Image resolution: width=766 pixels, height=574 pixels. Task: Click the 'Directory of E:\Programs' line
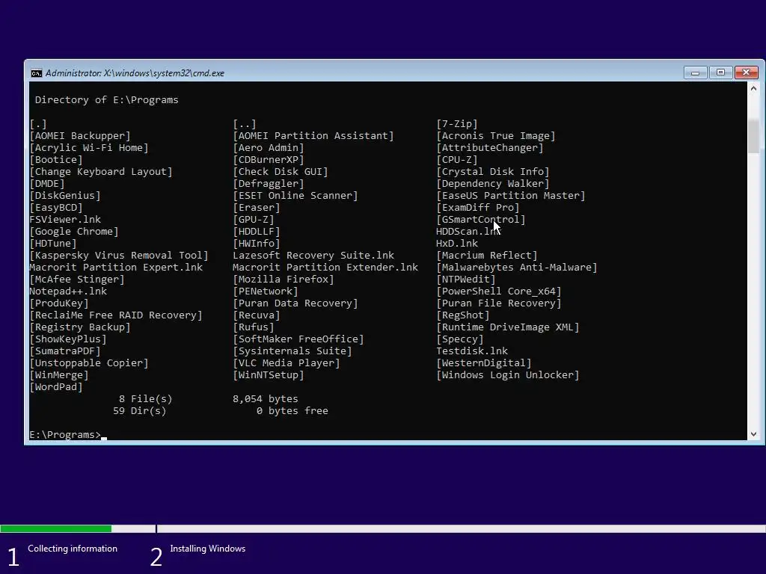point(106,100)
